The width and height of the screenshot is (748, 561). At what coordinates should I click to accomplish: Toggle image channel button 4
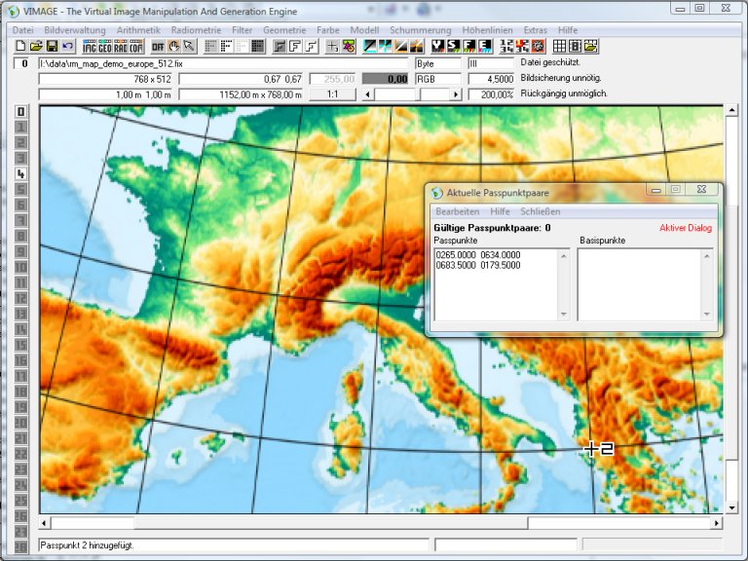(x=20, y=174)
